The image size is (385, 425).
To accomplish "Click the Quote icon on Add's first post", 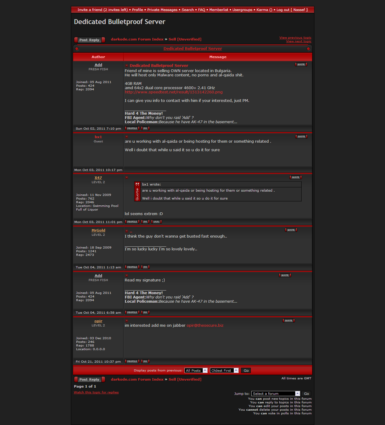I will [301, 64].
